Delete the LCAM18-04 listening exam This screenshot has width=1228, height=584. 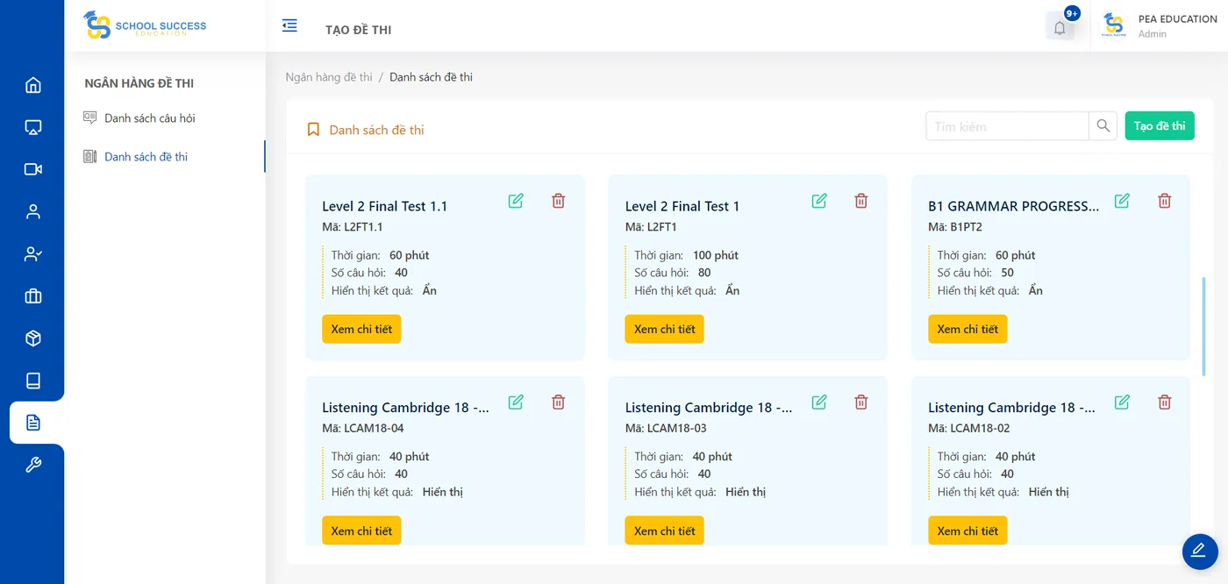(558, 402)
